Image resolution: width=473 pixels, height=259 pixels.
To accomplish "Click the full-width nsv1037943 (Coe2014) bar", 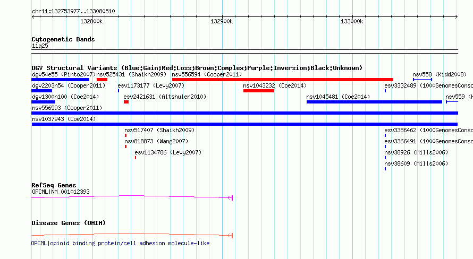I will coord(244,124).
